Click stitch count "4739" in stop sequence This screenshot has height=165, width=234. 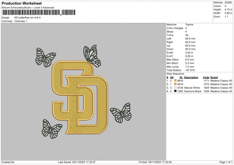tap(180, 88)
